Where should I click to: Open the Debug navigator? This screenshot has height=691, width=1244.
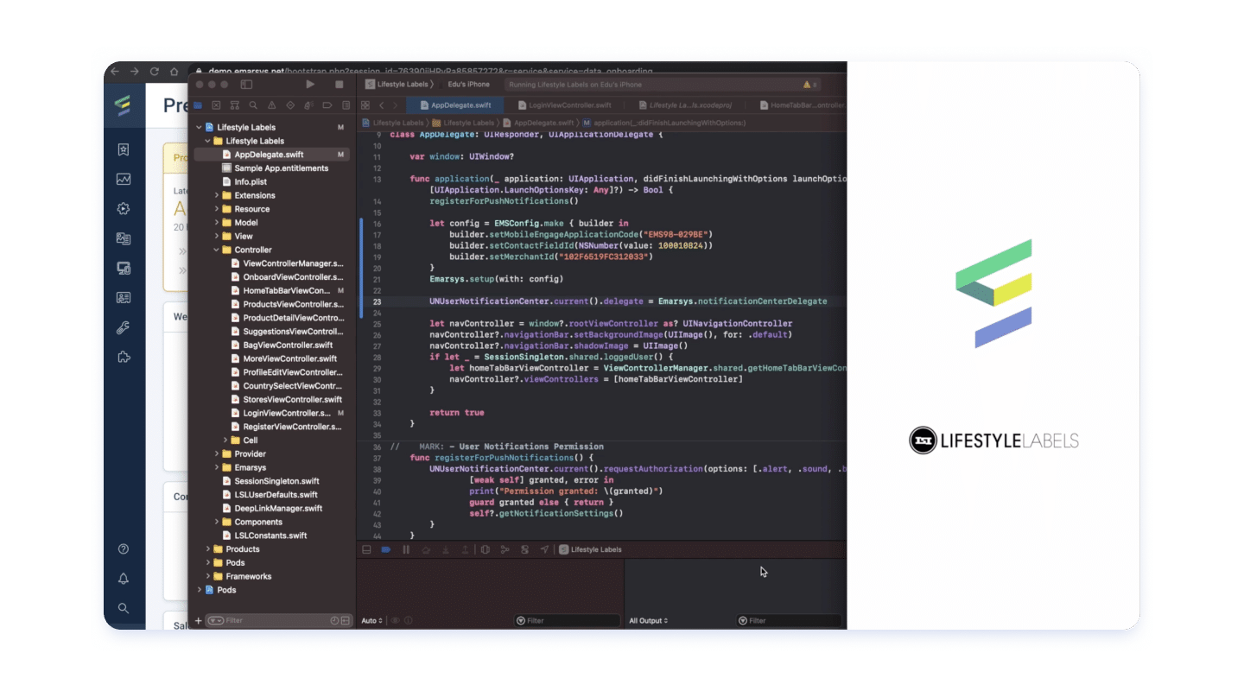coord(308,105)
